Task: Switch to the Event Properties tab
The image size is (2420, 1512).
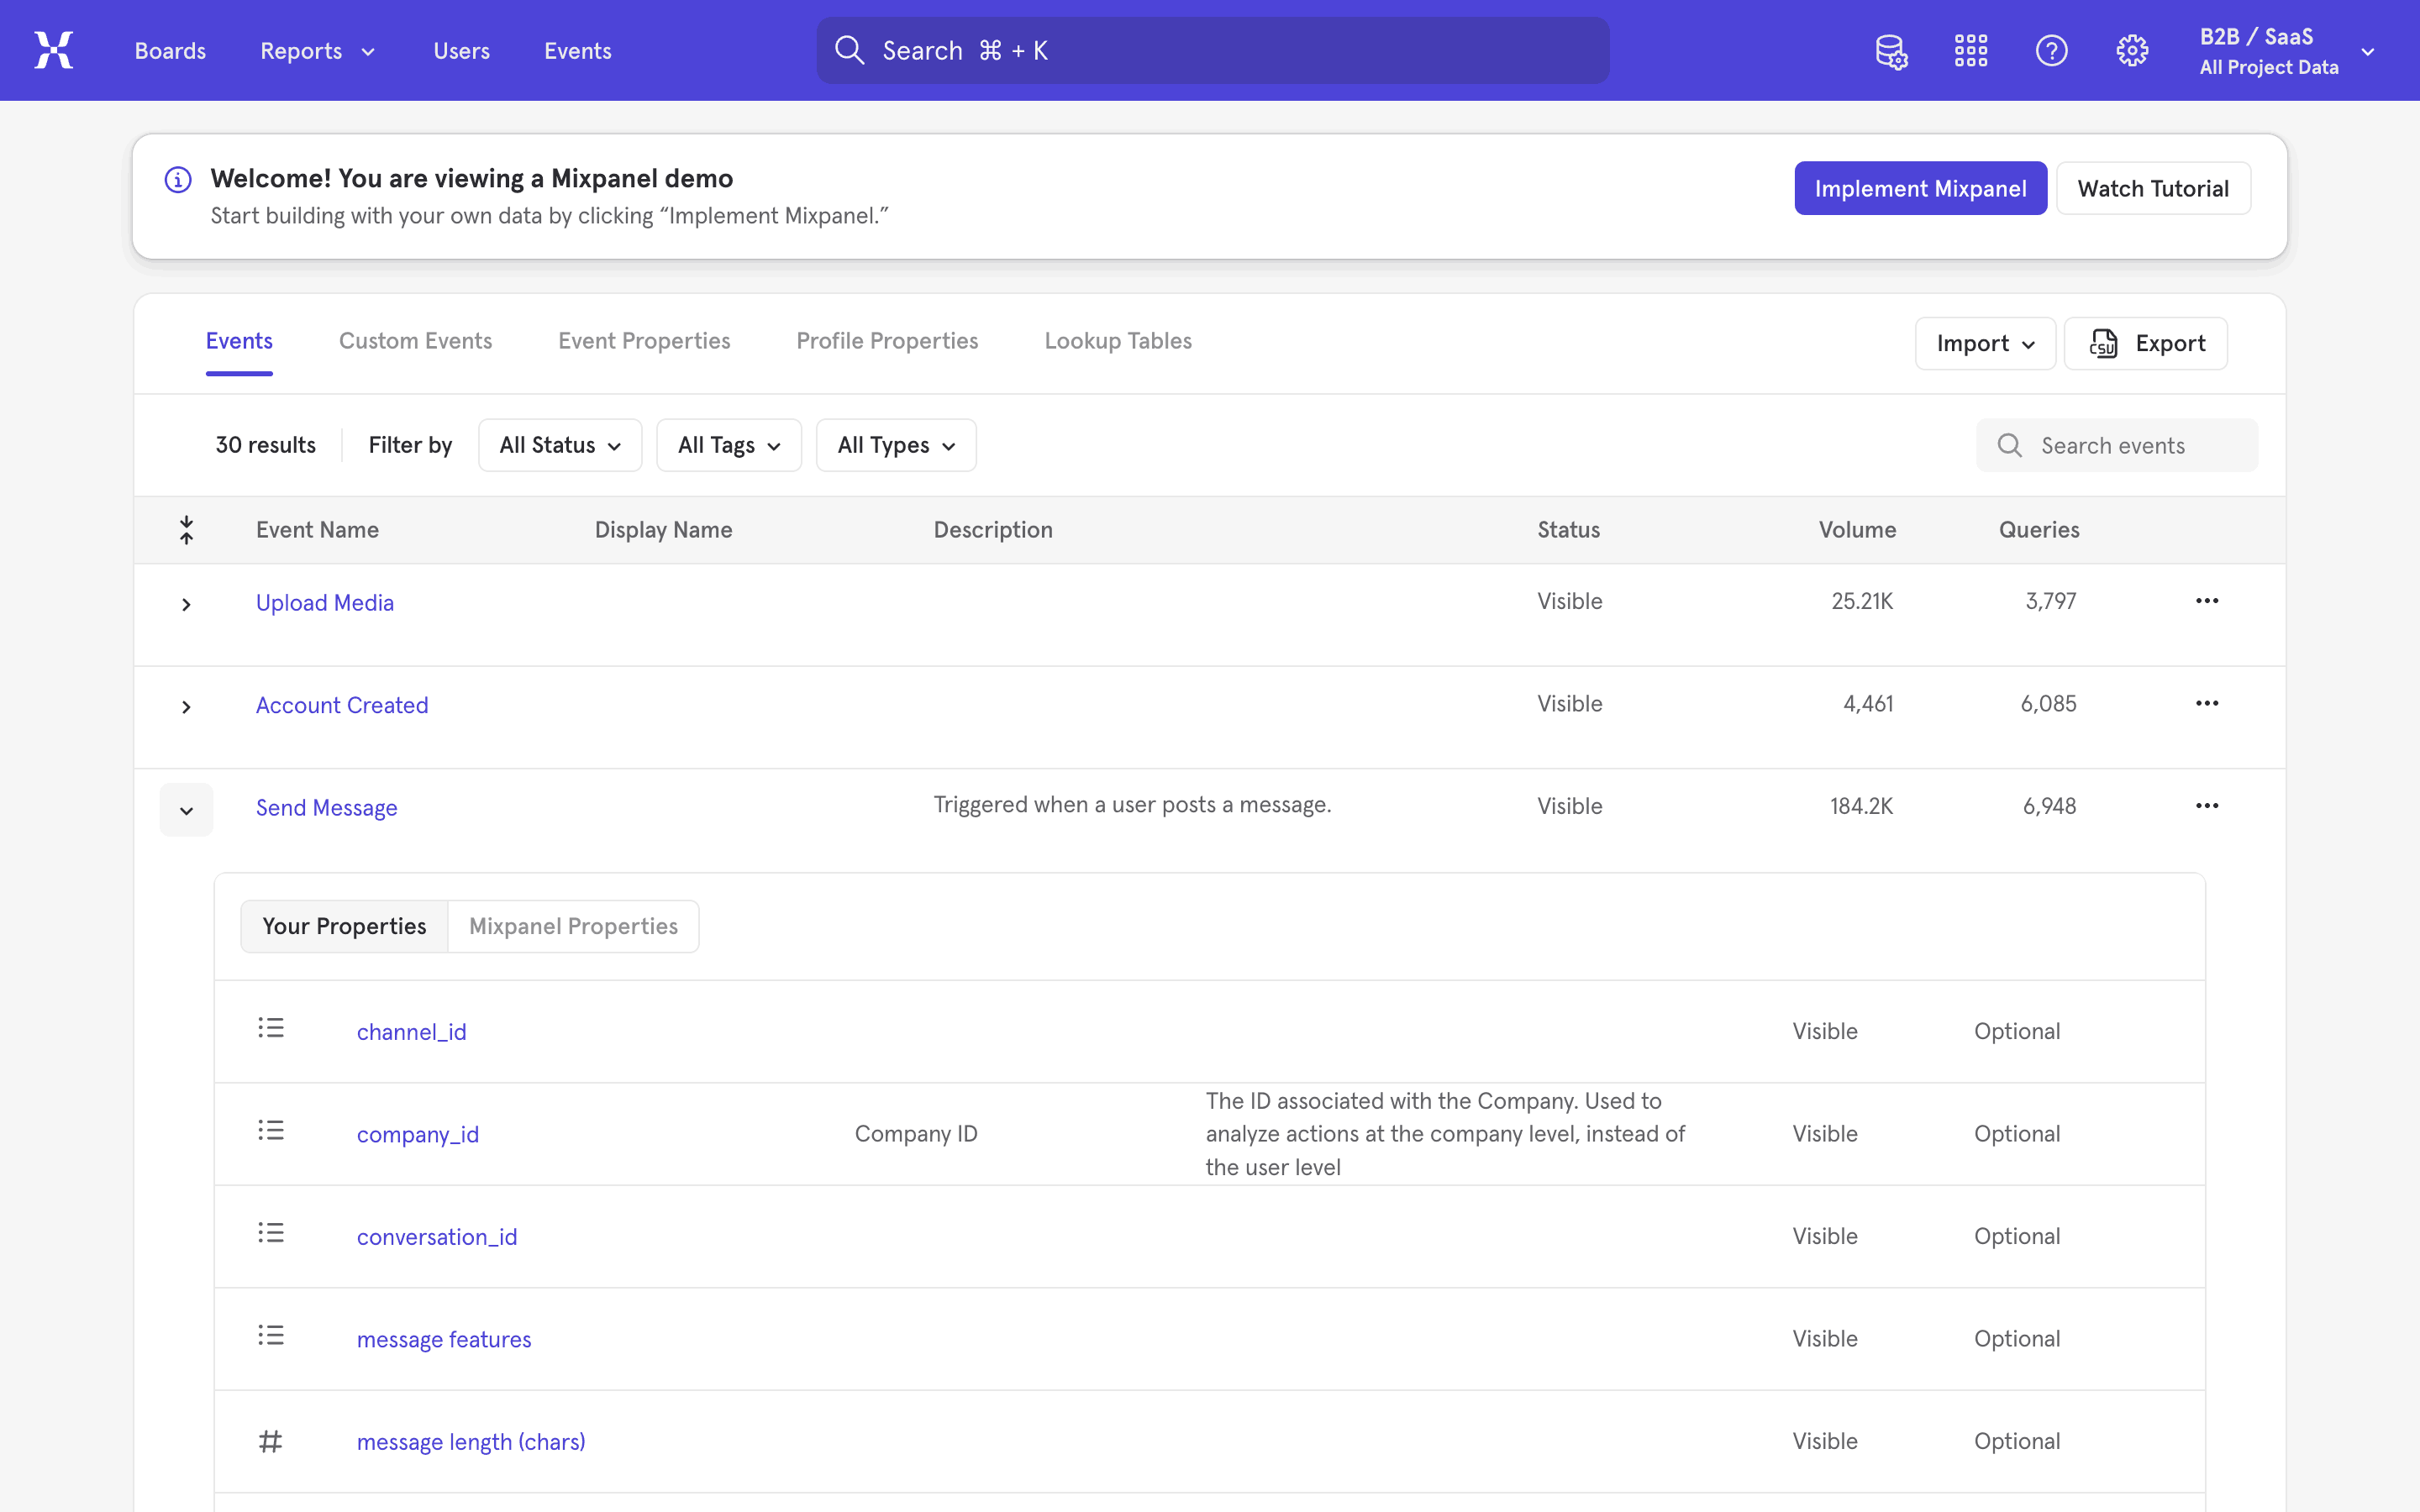Action: pos(644,341)
